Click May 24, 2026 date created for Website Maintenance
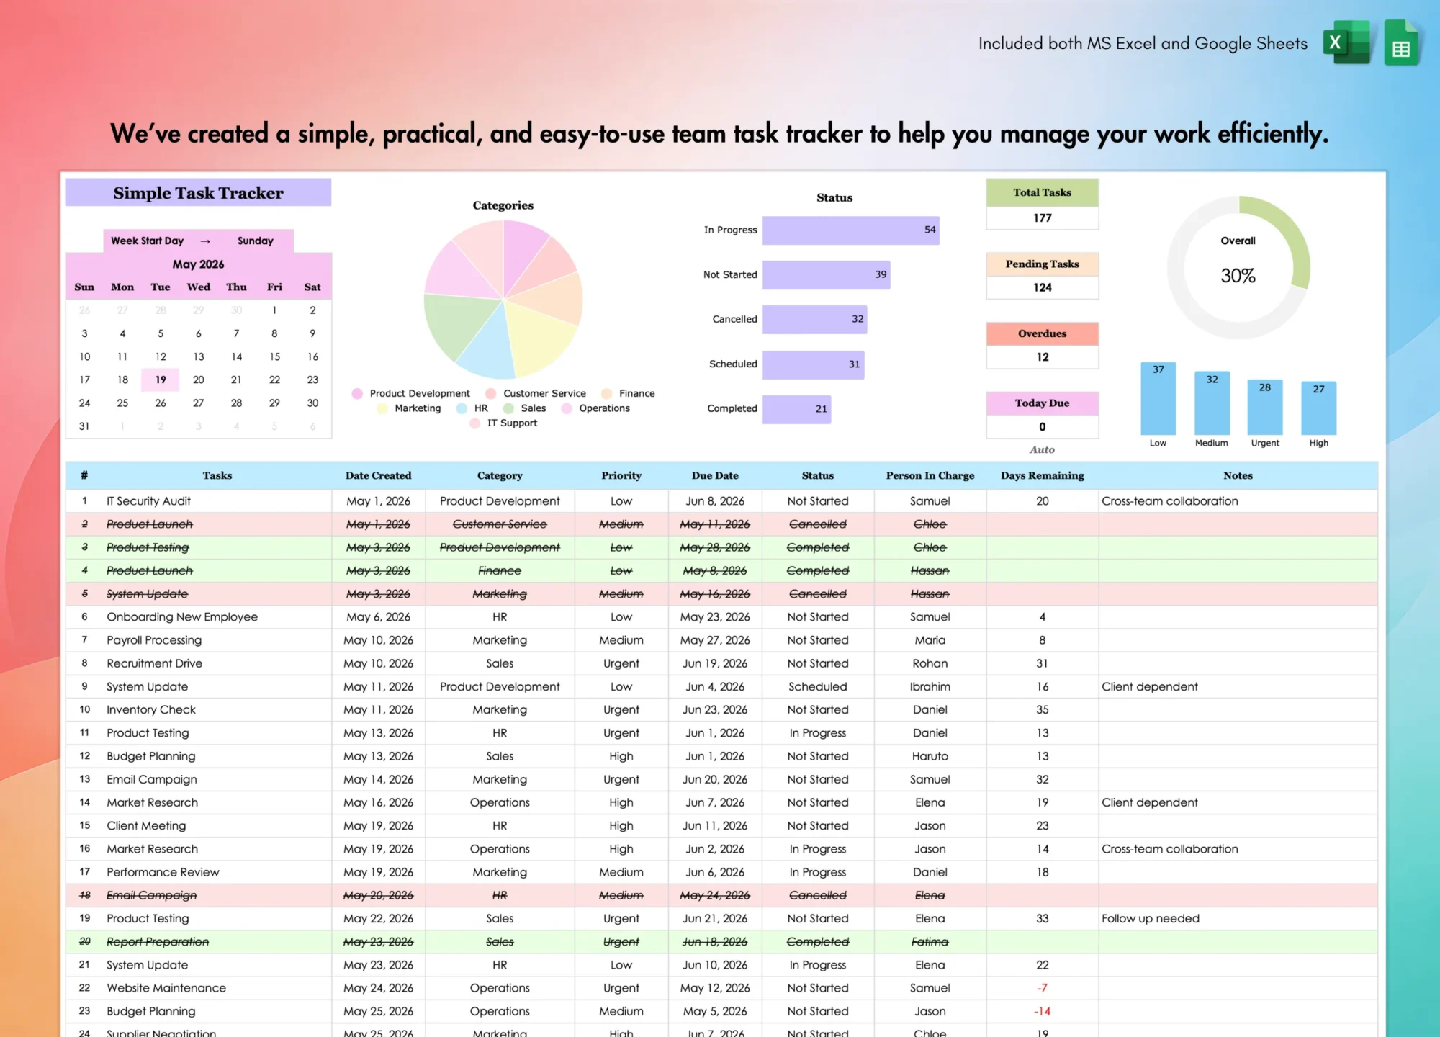 378,988
